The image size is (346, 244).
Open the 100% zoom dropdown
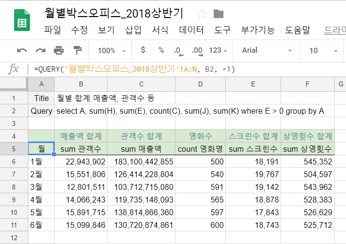(111, 51)
